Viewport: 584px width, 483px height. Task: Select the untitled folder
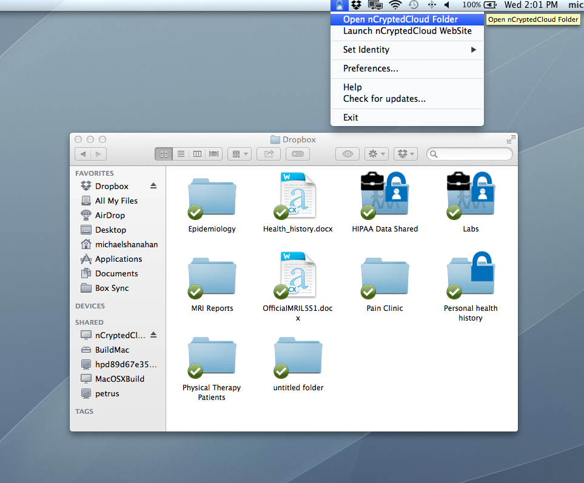(x=298, y=357)
